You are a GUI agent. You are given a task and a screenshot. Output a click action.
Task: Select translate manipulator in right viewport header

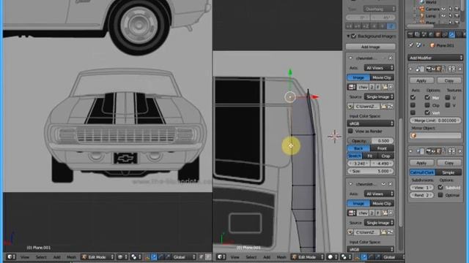[364, 256]
